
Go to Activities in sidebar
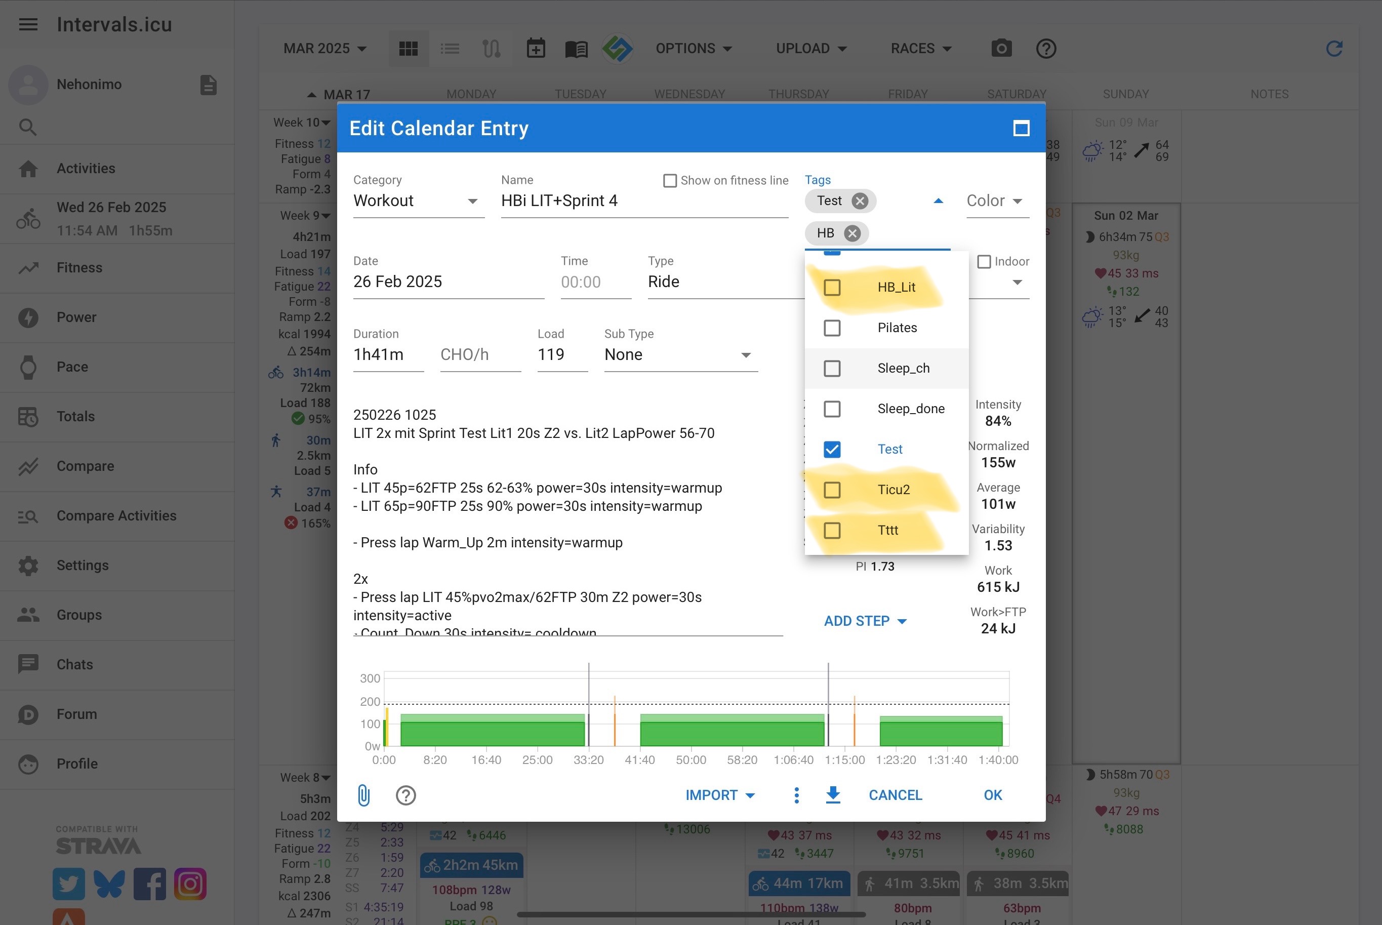(117, 169)
